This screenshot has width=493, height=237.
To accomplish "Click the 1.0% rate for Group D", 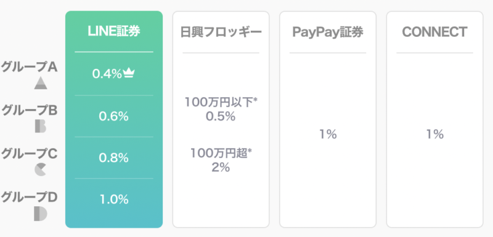I will click(x=114, y=199).
